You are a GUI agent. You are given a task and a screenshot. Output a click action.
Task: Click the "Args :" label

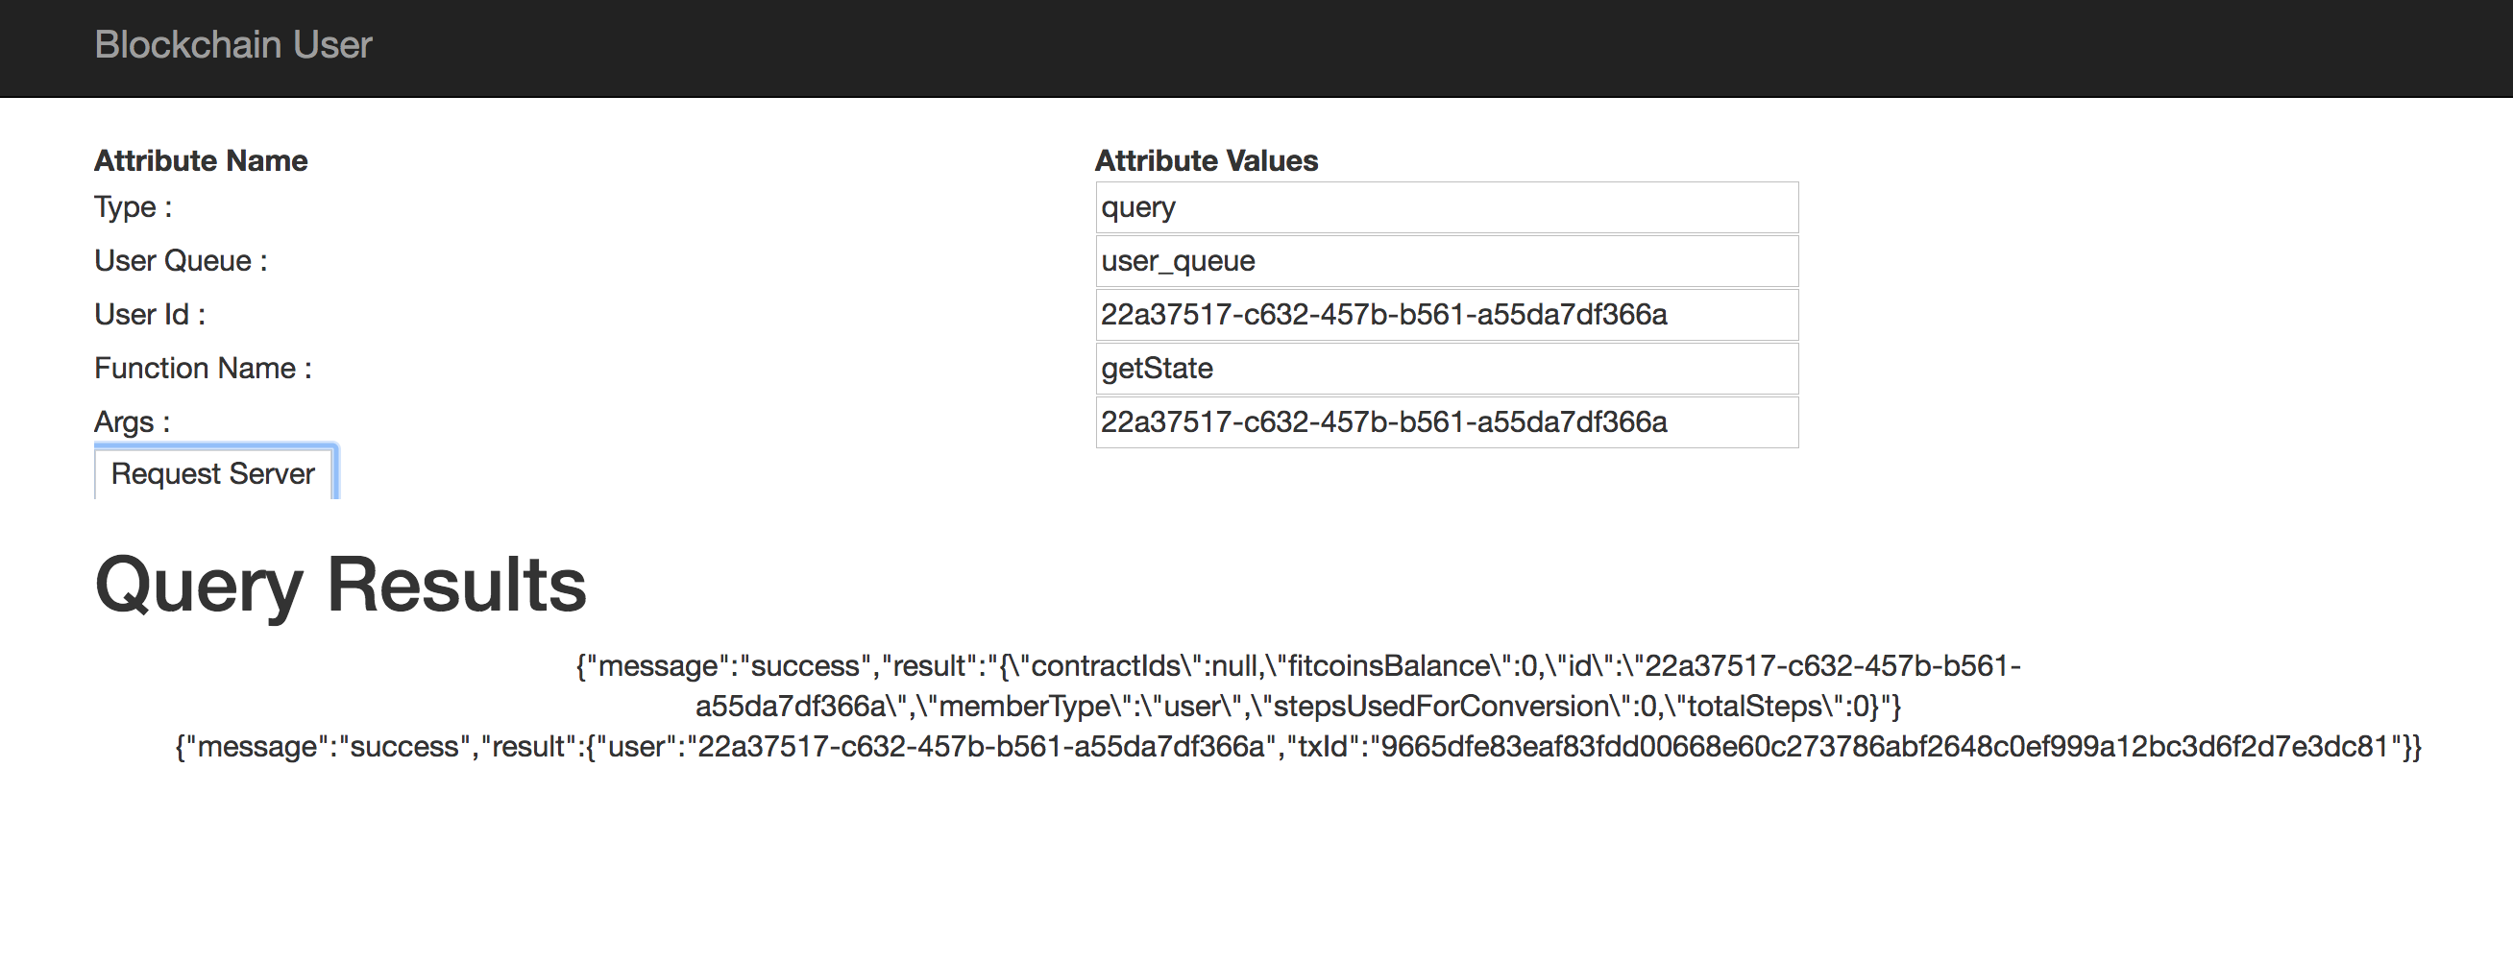(x=132, y=422)
